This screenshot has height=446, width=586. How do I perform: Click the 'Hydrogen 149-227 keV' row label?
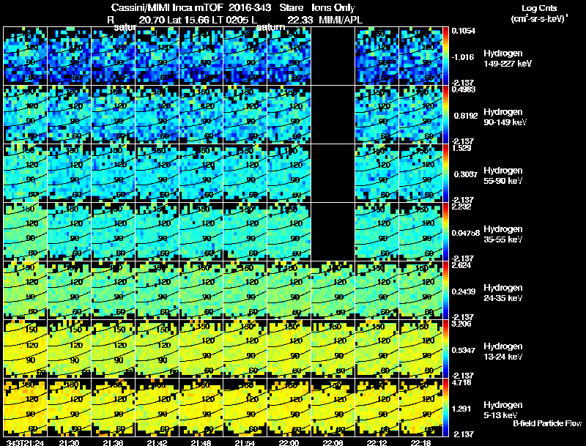click(x=508, y=59)
